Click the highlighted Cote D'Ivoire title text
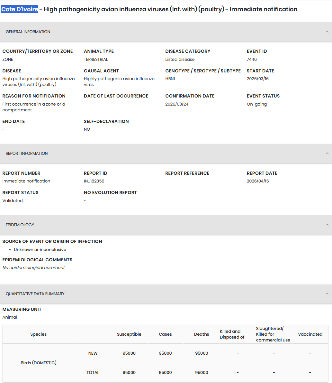332x383 pixels. point(20,9)
